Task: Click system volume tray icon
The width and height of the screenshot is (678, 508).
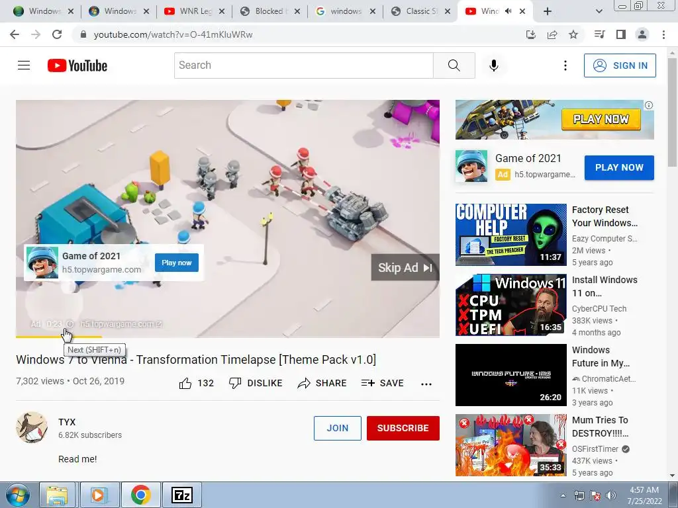Action: pos(611,495)
